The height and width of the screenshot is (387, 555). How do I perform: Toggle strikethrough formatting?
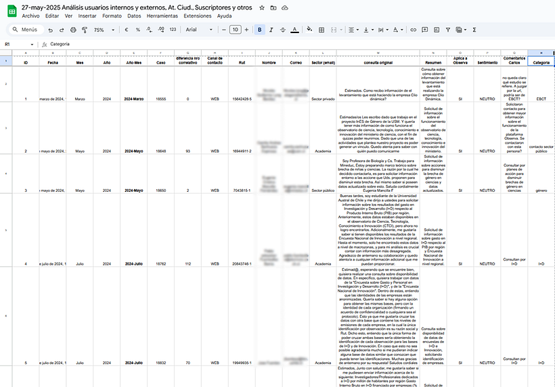pyautogui.click(x=283, y=30)
